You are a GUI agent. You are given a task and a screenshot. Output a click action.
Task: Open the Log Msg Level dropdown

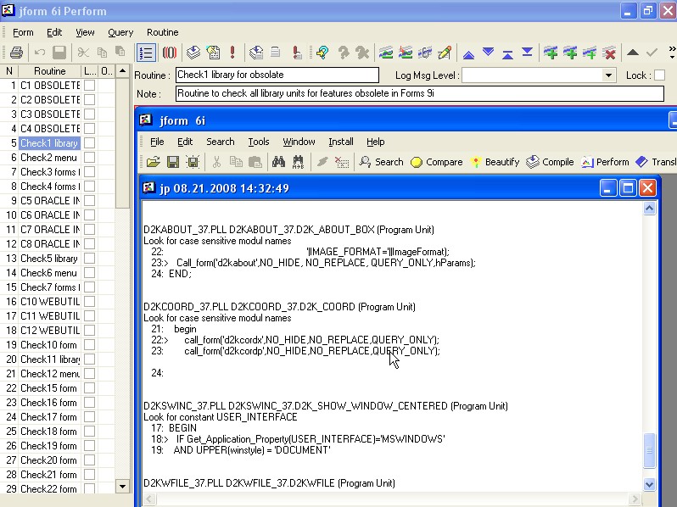point(608,75)
